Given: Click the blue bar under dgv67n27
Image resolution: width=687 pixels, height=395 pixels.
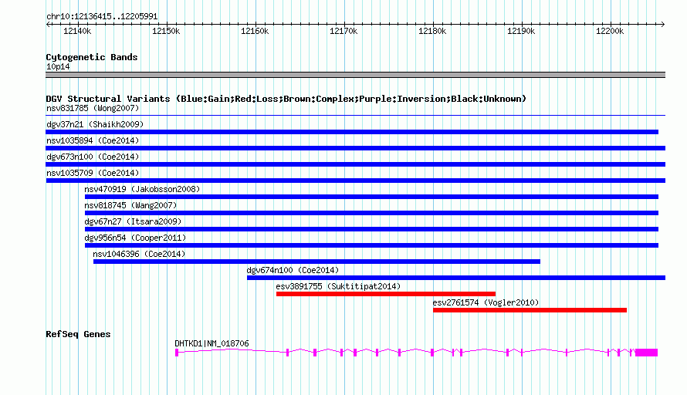Looking at the screenshot, I should pyautogui.click(x=371, y=229).
